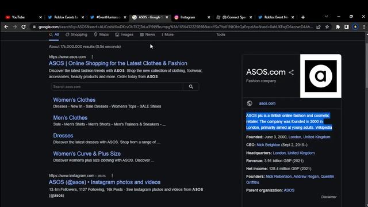Open the search Tools options
The width and height of the screenshot is (368, 207).
pos(221,34)
